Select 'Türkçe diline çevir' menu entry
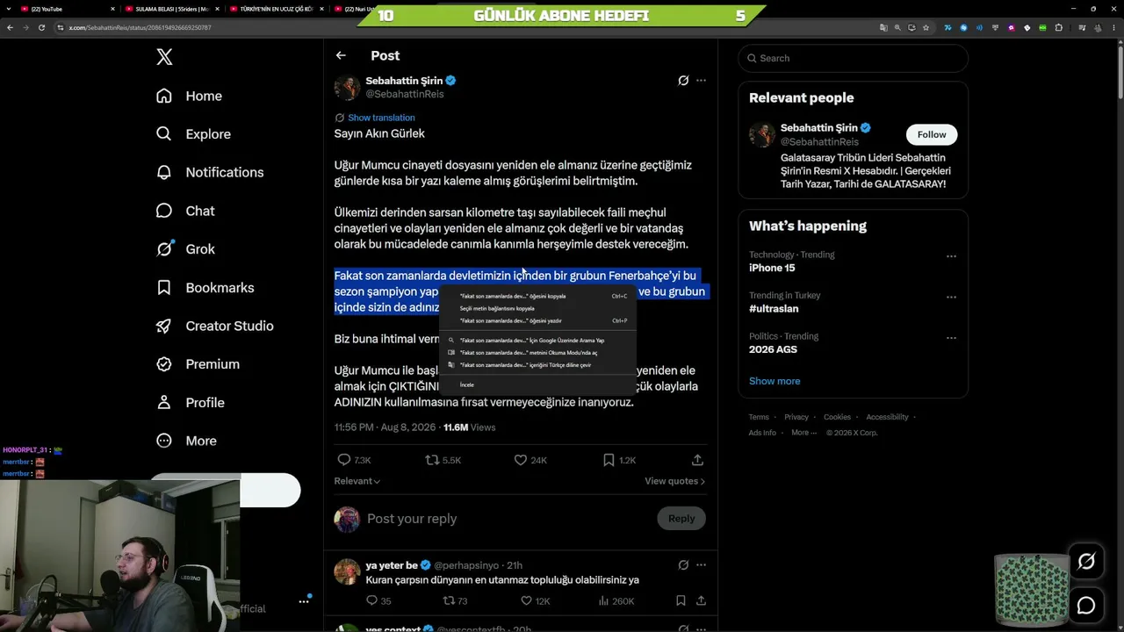 click(x=537, y=365)
